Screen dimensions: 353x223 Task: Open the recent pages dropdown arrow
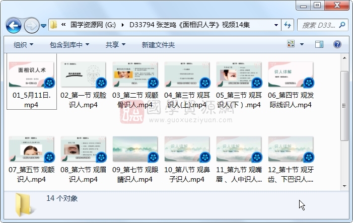point(44,26)
